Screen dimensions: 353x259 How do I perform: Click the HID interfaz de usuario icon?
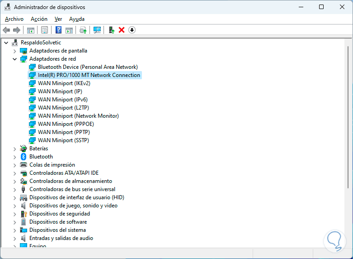(24, 197)
